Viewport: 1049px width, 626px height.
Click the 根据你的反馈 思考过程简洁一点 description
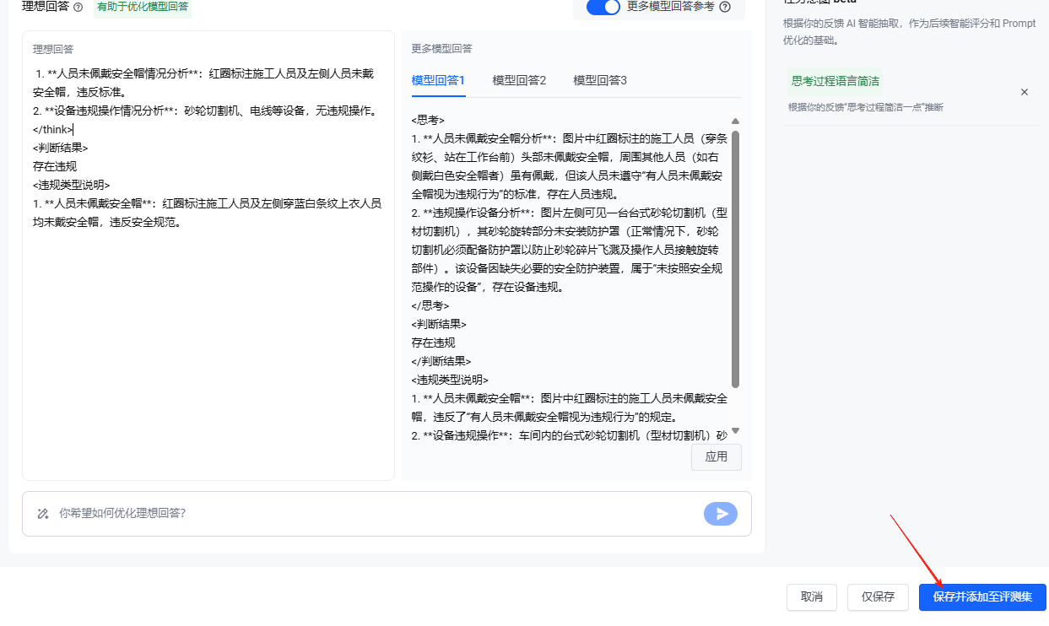[x=866, y=107]
